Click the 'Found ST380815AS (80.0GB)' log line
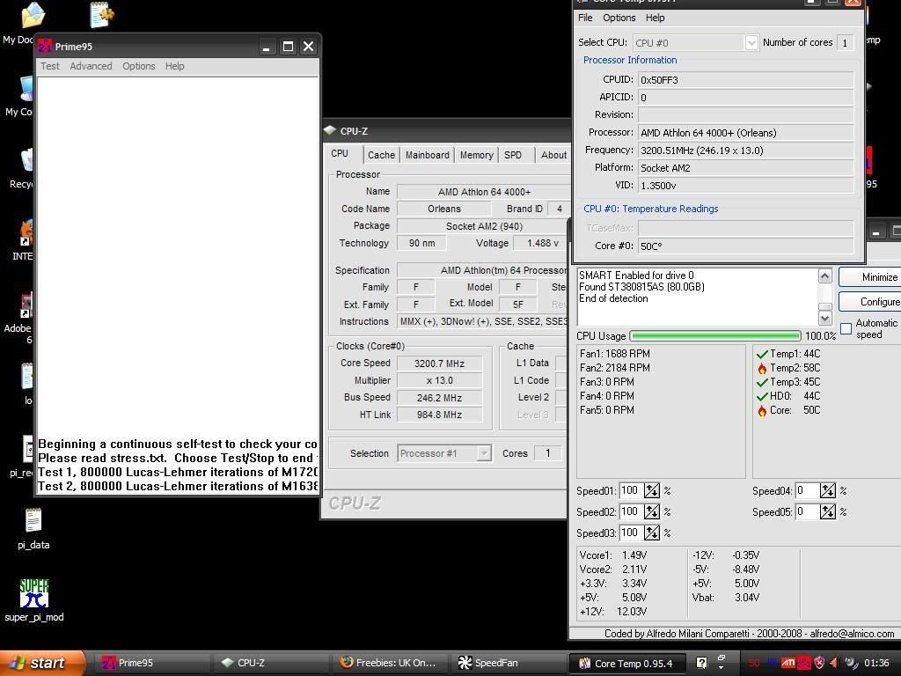Screen dimensions: 901x676 coord(641,287)
